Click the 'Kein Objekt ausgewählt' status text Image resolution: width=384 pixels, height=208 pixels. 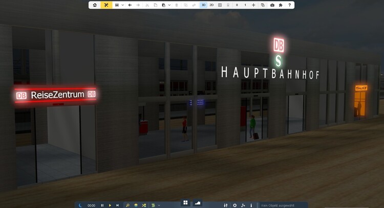278,205
